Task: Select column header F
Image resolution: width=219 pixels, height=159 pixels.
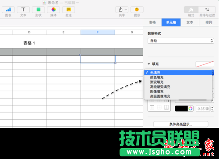Action: (98, 32)
